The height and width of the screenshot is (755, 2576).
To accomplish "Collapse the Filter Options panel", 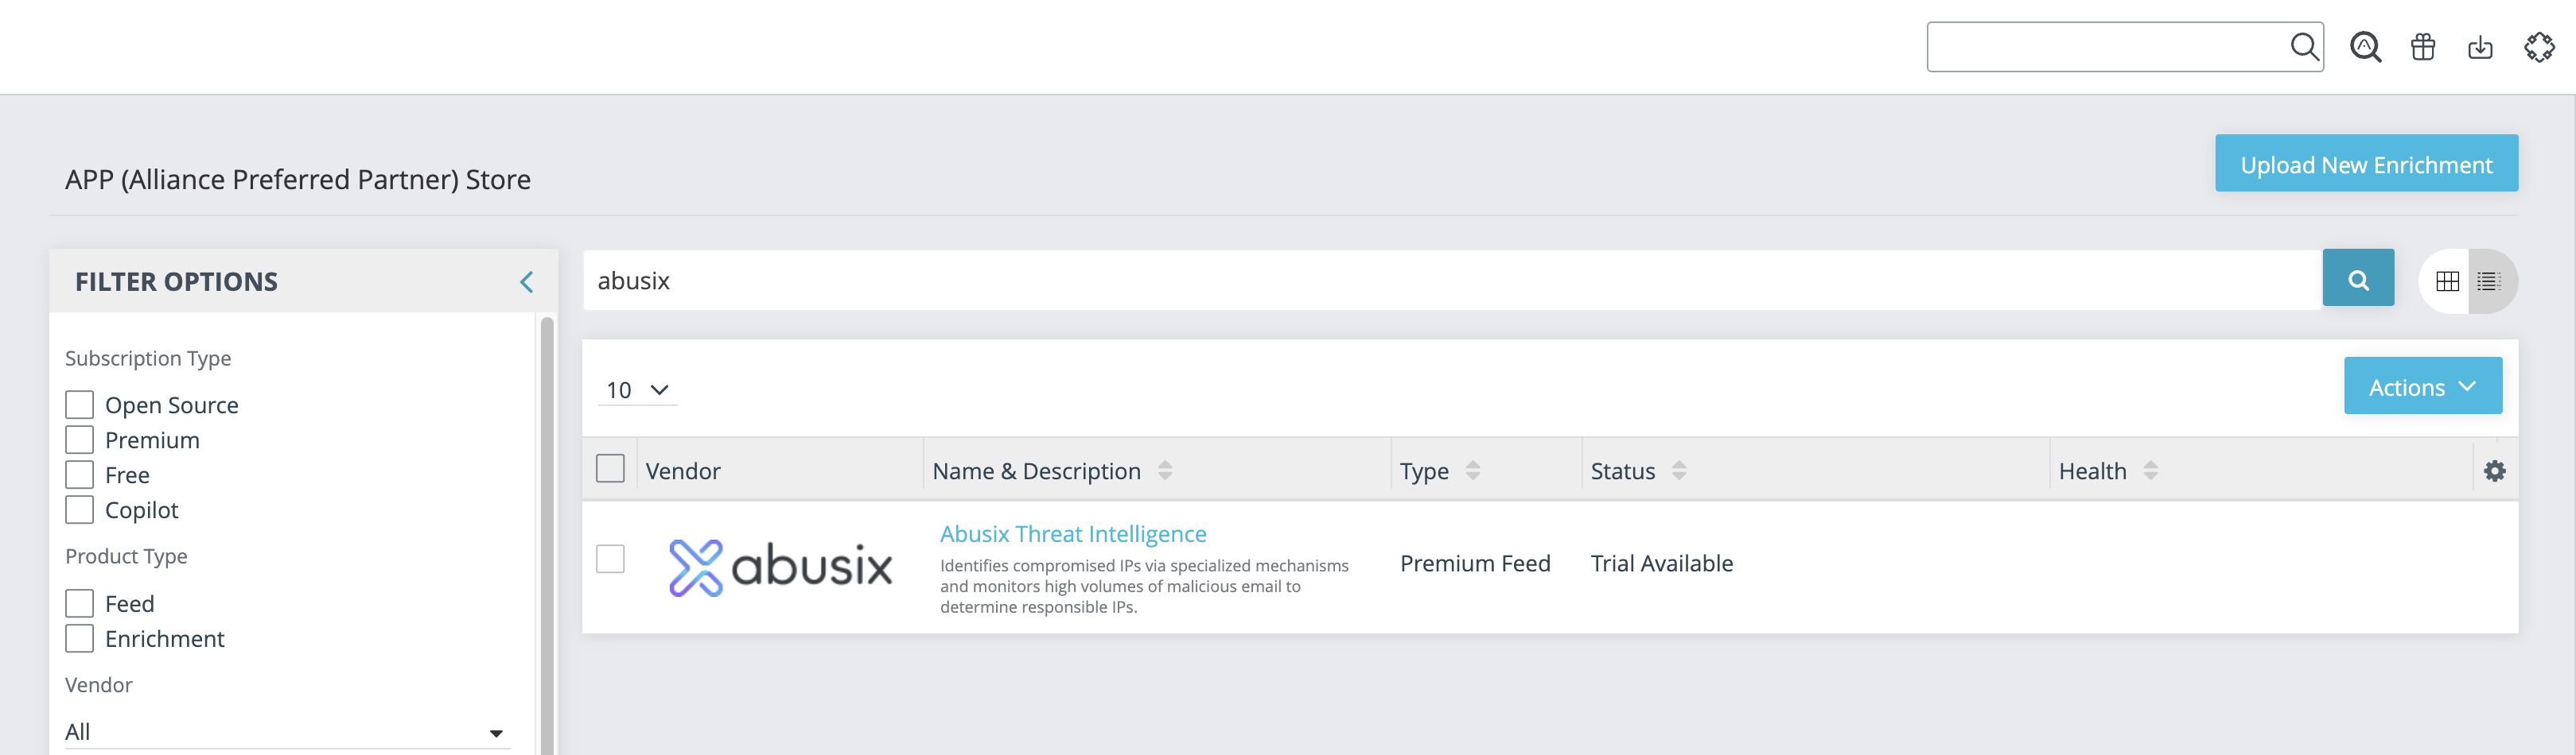I will (527, 281).
